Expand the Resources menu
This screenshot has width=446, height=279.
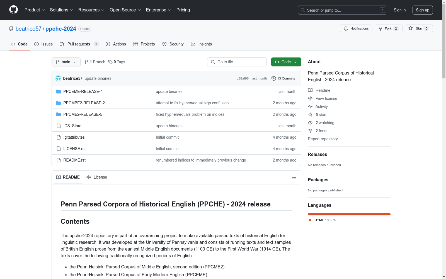point(91,10)
